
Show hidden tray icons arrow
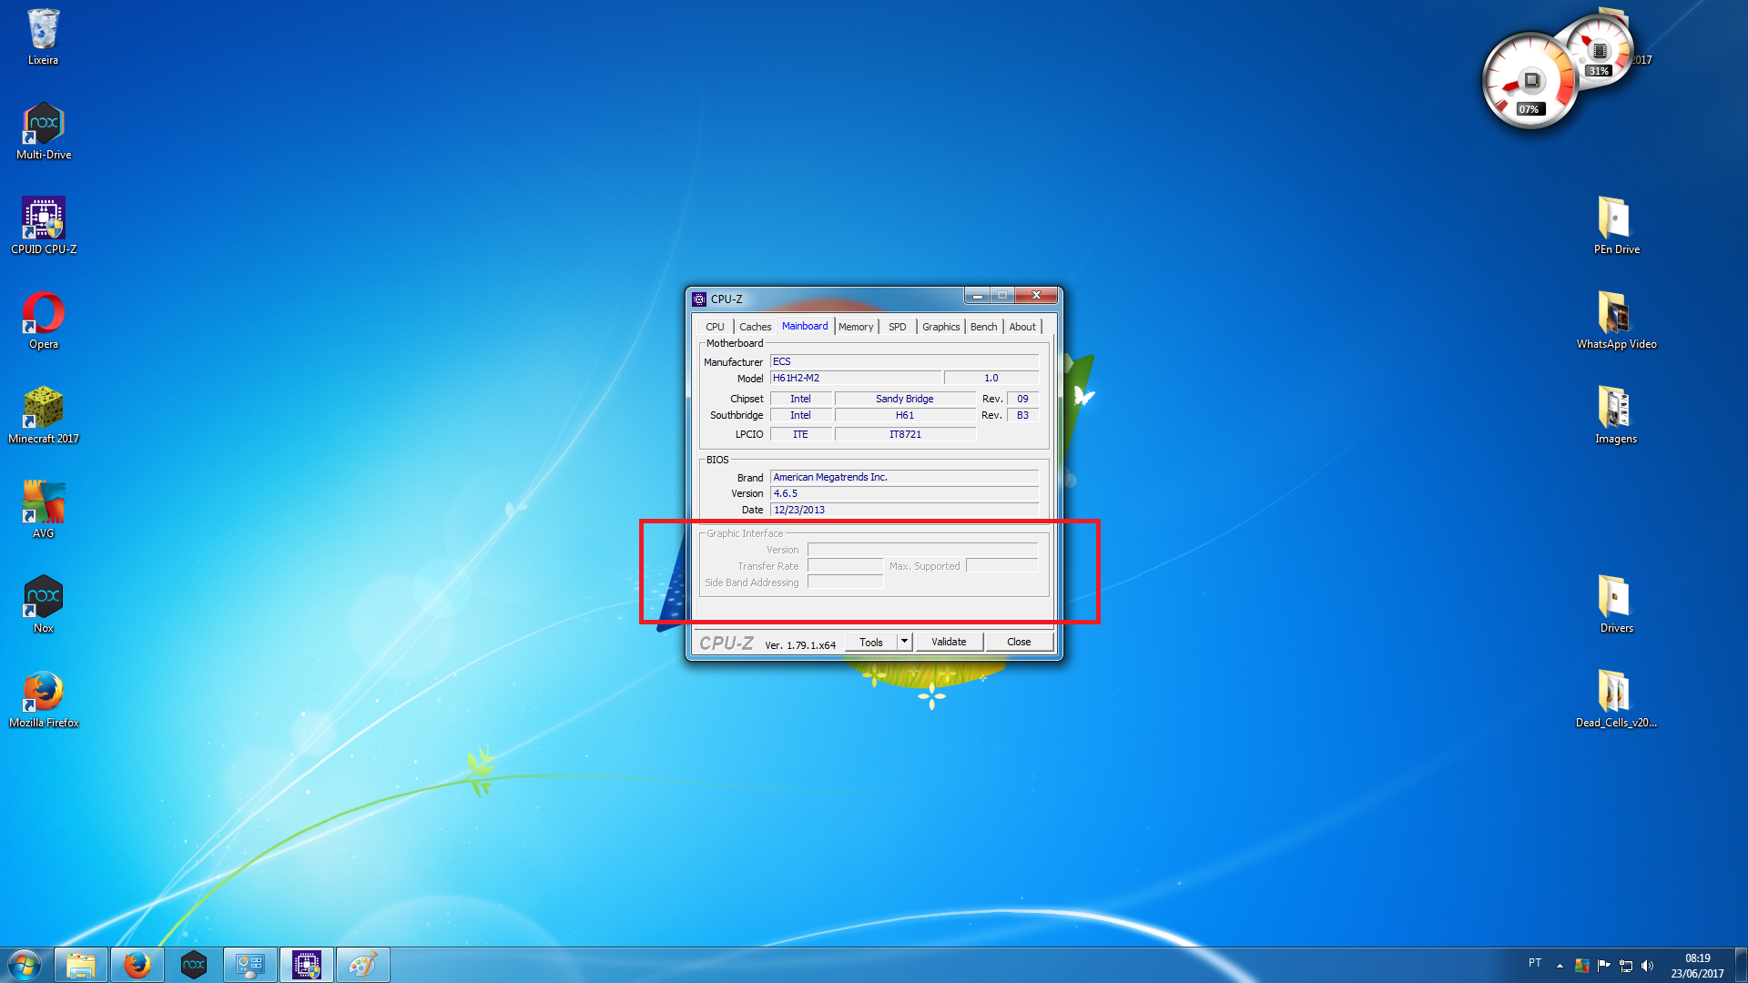pyautogui.click(x=1560, y=966)
